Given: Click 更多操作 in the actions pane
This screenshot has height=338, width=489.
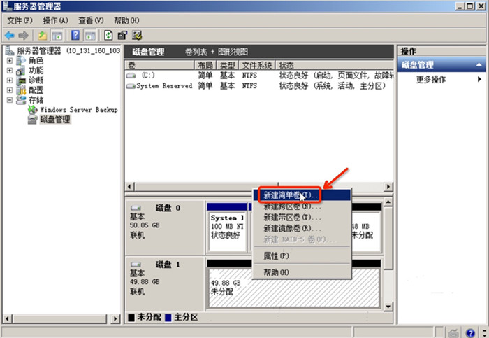Looking at the screenshot, I should (x=431, y=80).
